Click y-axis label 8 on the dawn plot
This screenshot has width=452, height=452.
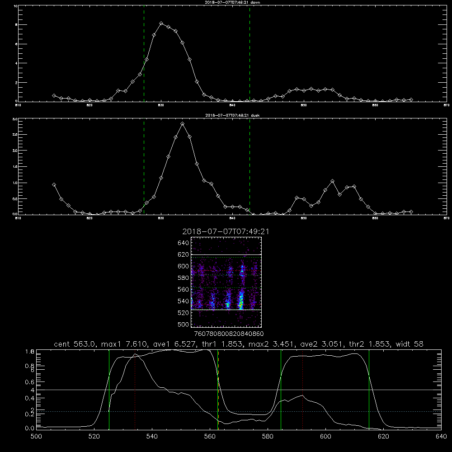(x=16, y=25)
